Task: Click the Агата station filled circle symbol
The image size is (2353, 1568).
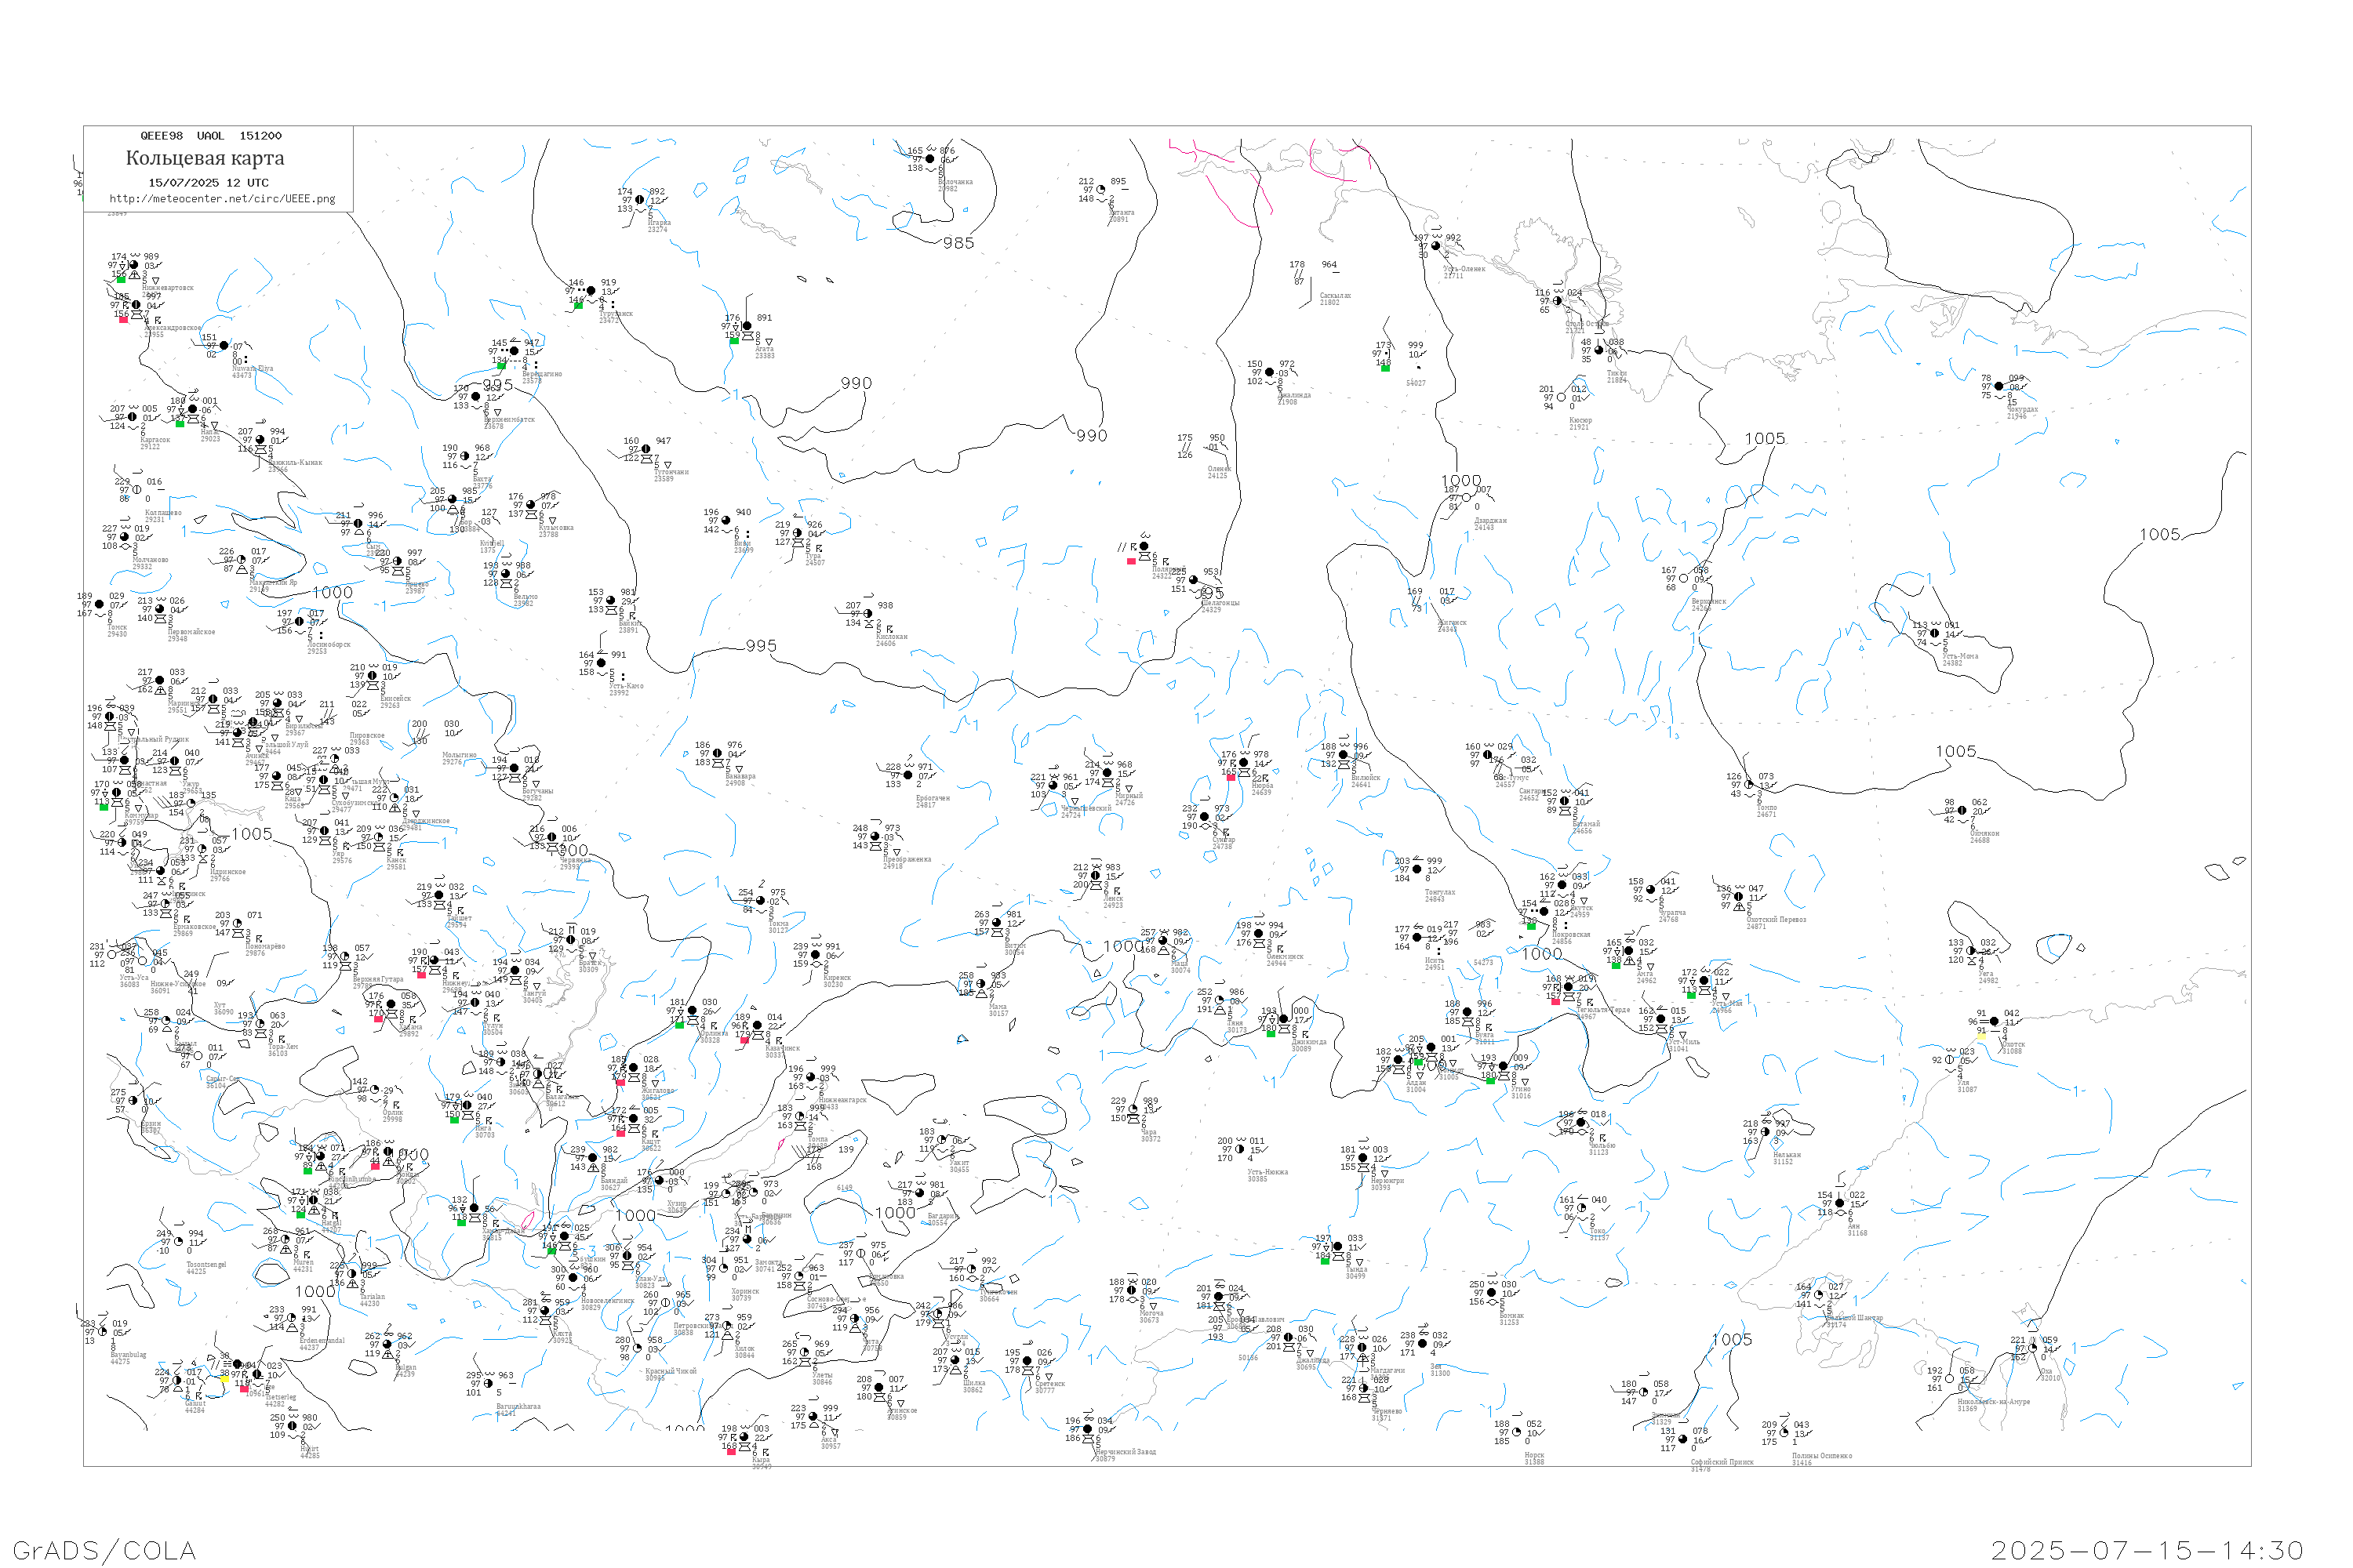Action: click(x=747, y=326)
